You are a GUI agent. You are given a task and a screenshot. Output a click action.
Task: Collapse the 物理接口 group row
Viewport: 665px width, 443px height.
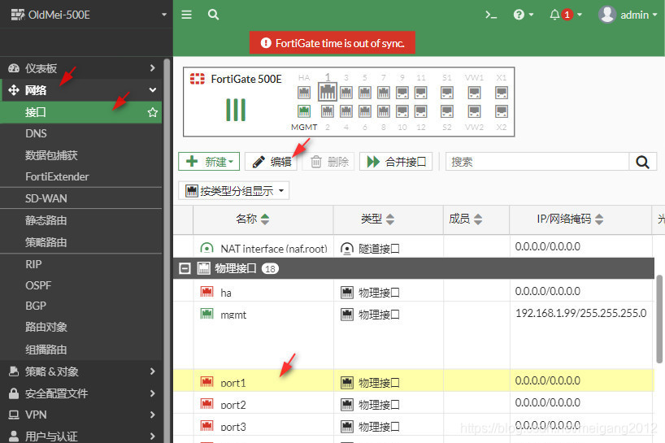tap(185, 268)
